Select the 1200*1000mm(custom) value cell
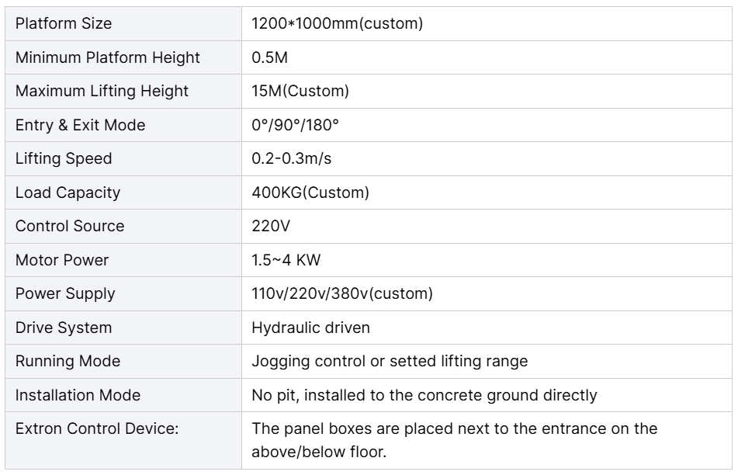 [337, 23]
